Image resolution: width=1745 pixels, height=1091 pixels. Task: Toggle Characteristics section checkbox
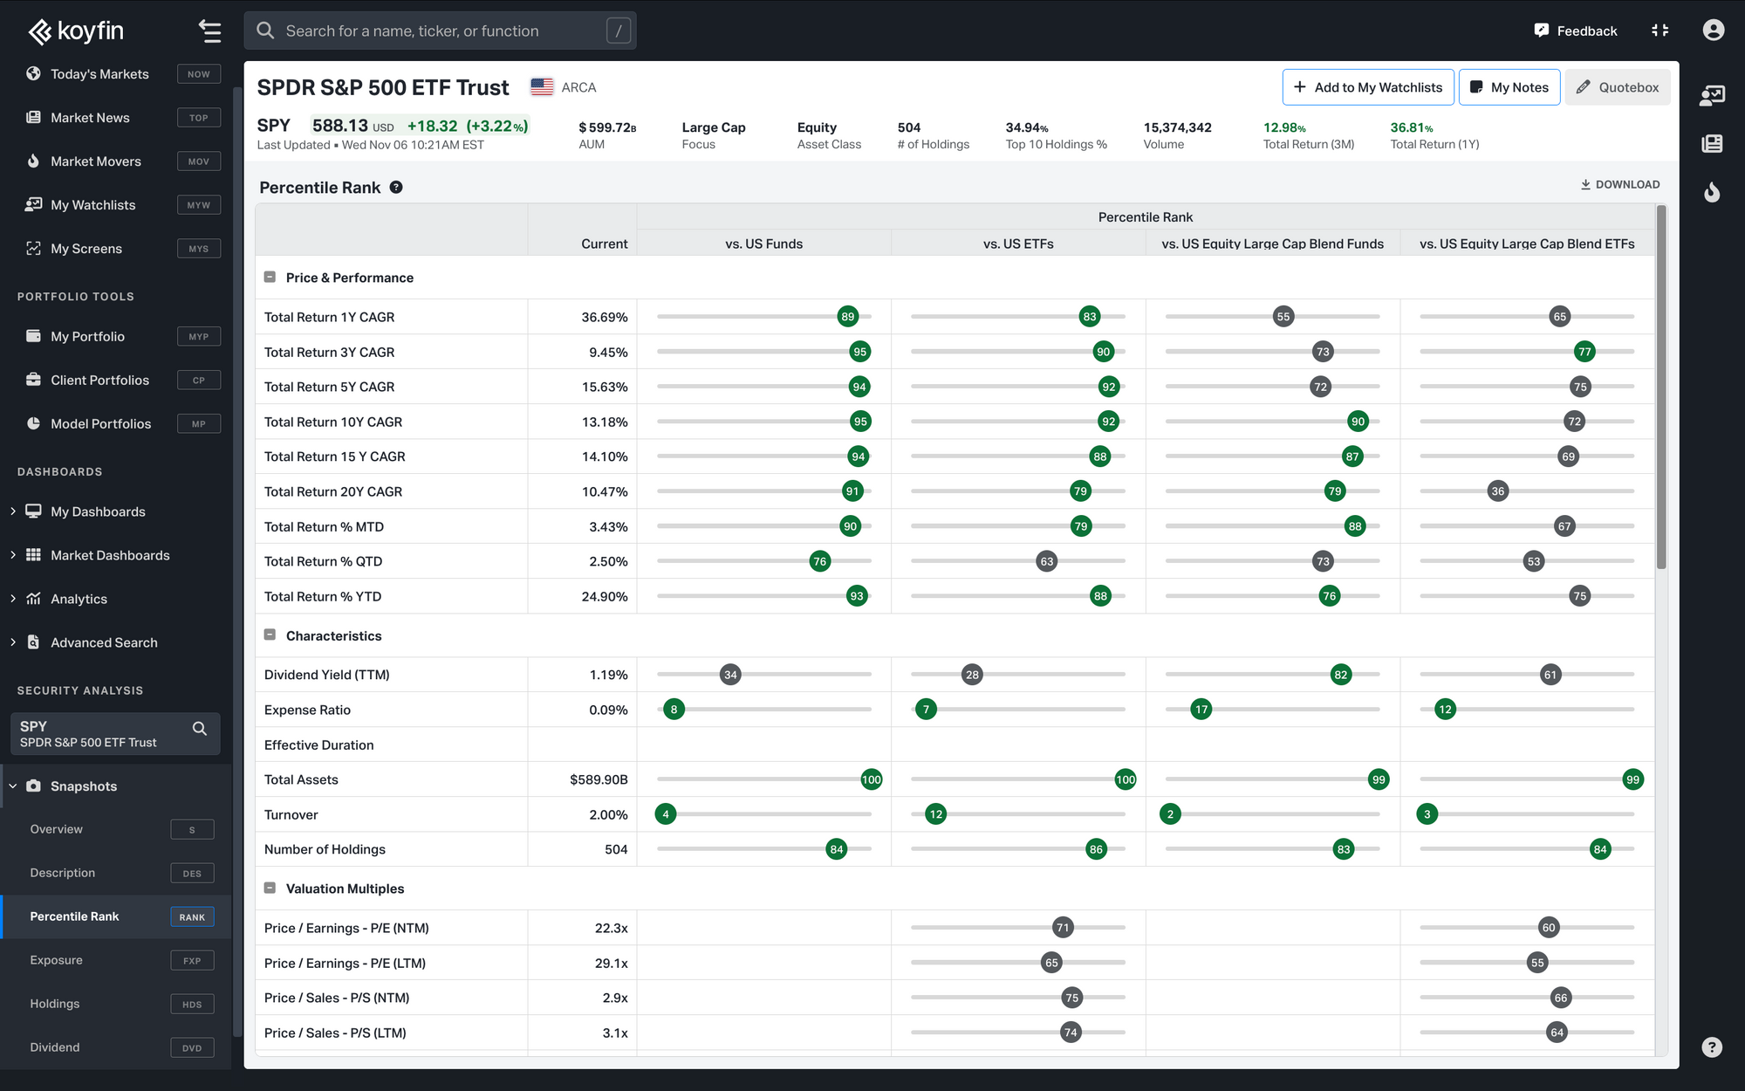pos(268,635)
